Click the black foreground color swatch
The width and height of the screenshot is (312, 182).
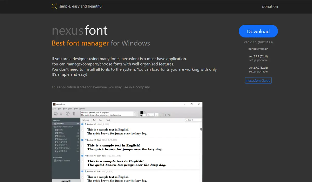pyautogui.click(x=142, y=113)
